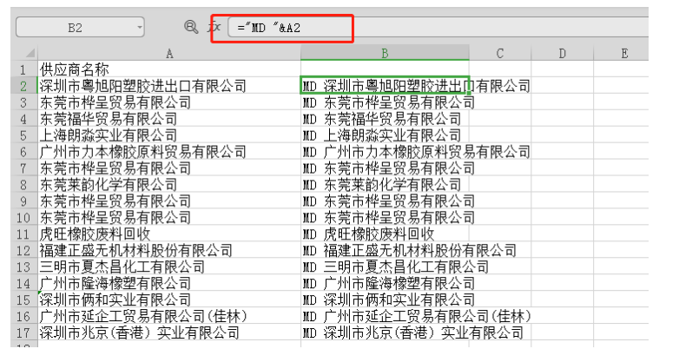This screenshot has height=362, width=679.
Task: Select cell B6 MD 广州市力本橡胶原料贸易有限公司
Action: coord(385,152)
